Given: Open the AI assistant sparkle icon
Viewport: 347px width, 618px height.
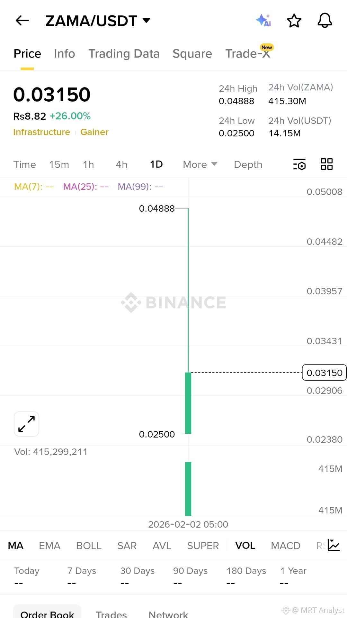Looking at the screenshot, I should (x=264, y=21).
